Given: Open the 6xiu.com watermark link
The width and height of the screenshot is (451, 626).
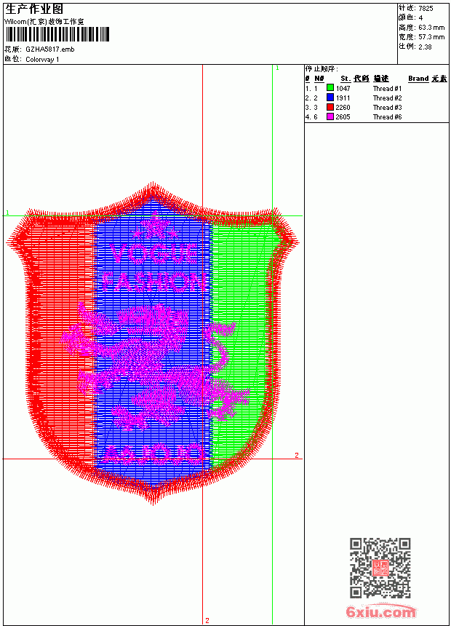Looking at the screenshot, I should click(x=381, y=611).
